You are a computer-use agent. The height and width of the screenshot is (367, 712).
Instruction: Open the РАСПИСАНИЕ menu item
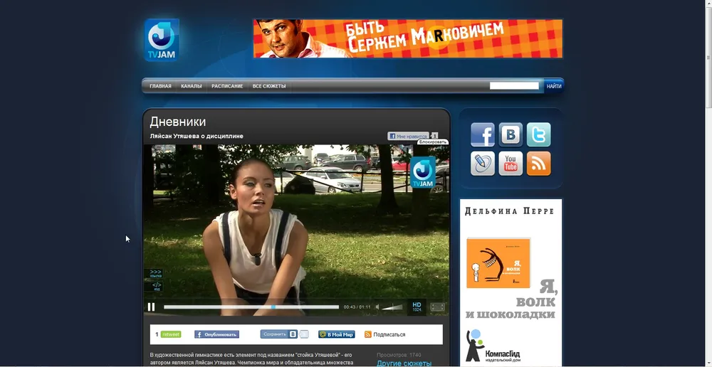coord(227,86)
